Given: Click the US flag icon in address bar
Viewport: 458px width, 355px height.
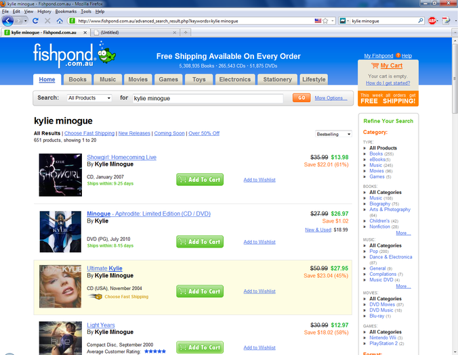Looking at the screenshot, I should [x=318, y=21].
